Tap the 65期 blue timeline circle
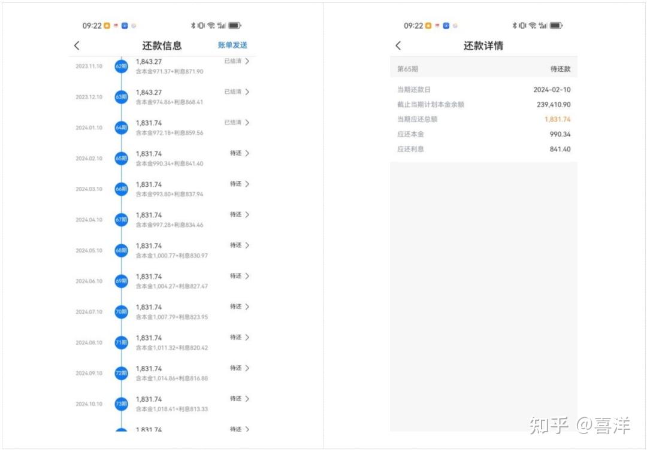Viewport: 647px width, 452px height. (121, 159)
